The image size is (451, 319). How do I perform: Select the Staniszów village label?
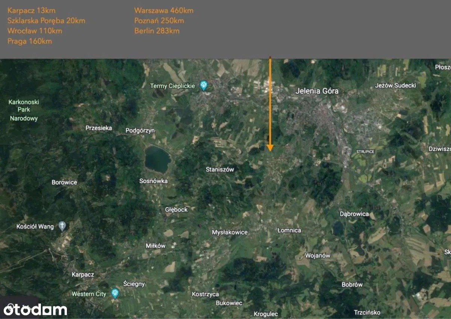(220, 169)
